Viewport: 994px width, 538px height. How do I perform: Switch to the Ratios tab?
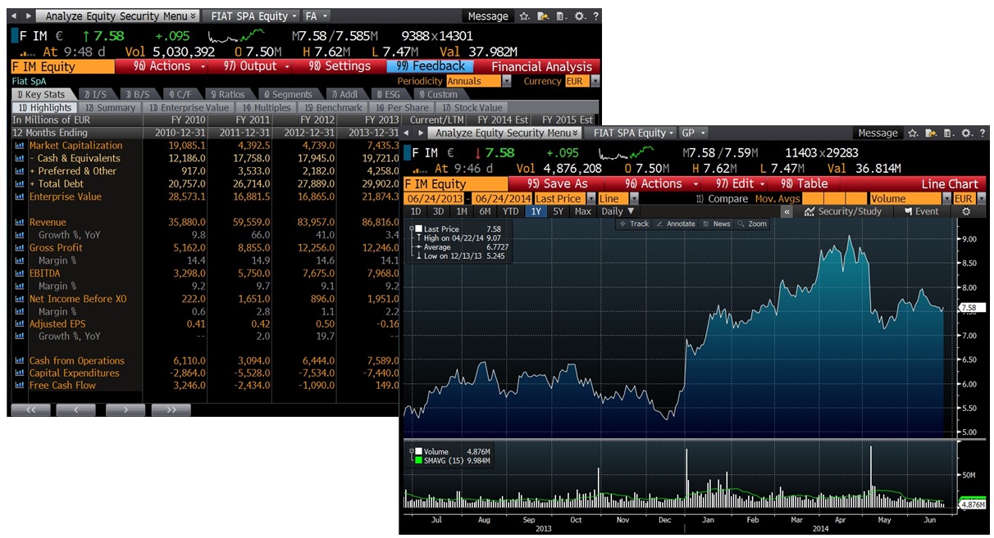tap(226, 95)
